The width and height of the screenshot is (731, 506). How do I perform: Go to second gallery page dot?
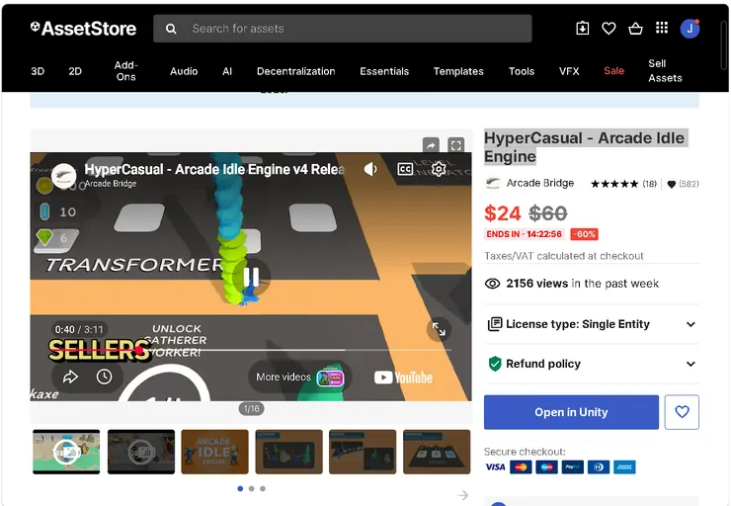coord(251,488)
